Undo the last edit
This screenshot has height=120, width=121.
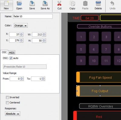point(113,5)
